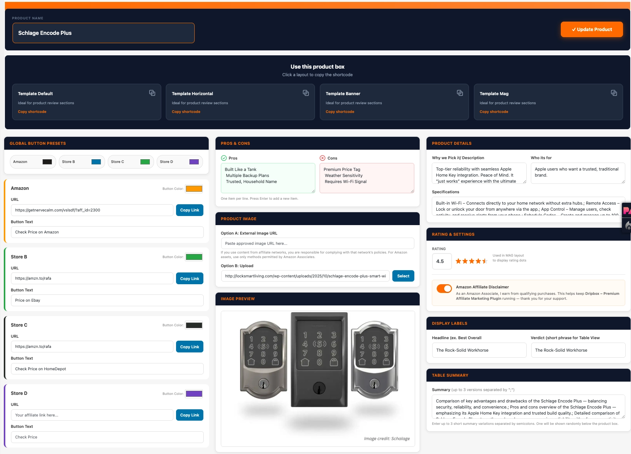
Task: Click the red X icon beside Cons
Action: (x=322, y=158)
